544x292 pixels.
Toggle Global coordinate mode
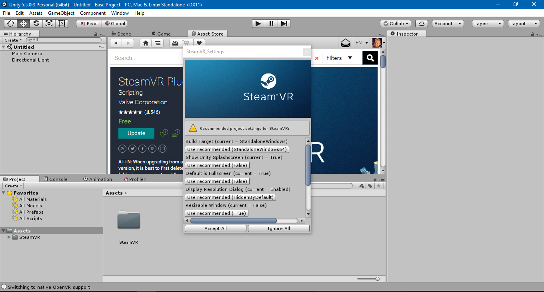pos(114,24)
